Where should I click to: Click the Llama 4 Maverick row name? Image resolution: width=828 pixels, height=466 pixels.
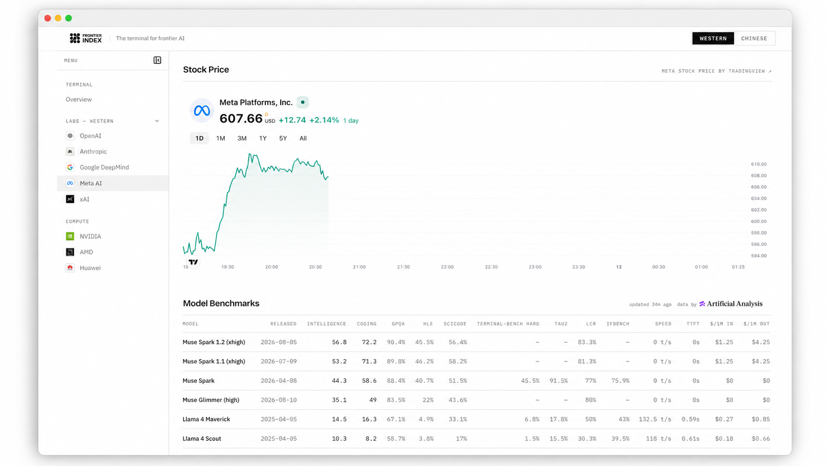tap(207, 419)
